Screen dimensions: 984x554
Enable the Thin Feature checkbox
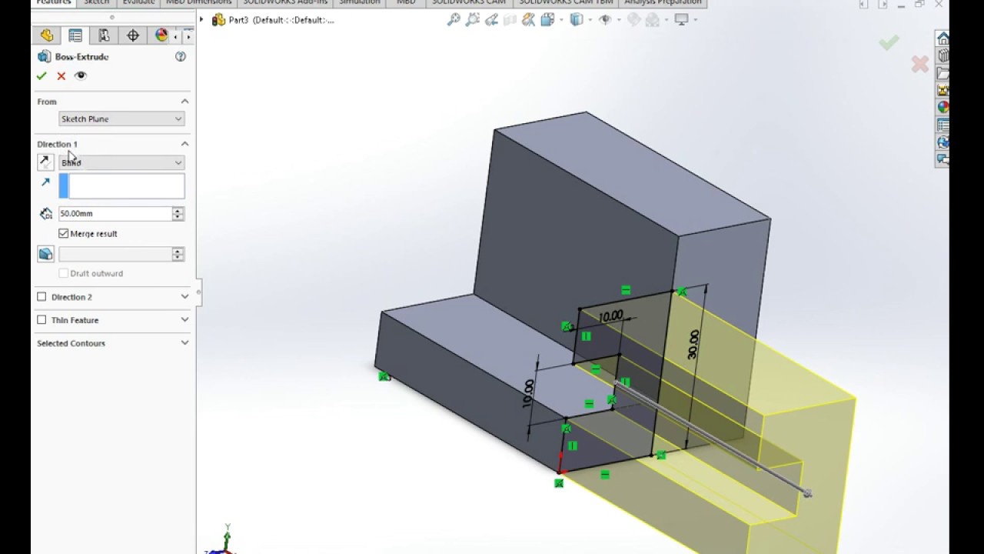click(42, 320)
